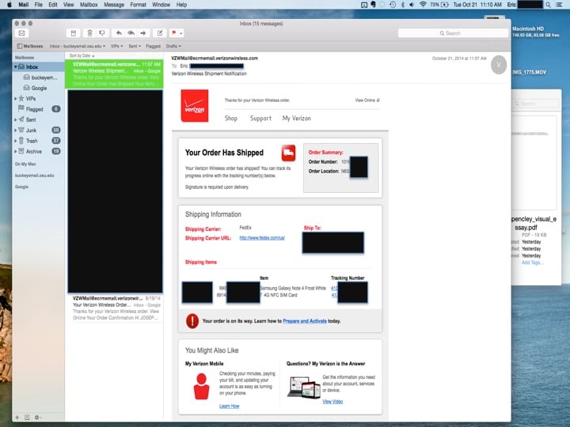The height and width of the screenshot is (427, 570).
Task: Open Inbox - buckeyemail.osu.edu favorites dropdown
Action: pos(78,46)
